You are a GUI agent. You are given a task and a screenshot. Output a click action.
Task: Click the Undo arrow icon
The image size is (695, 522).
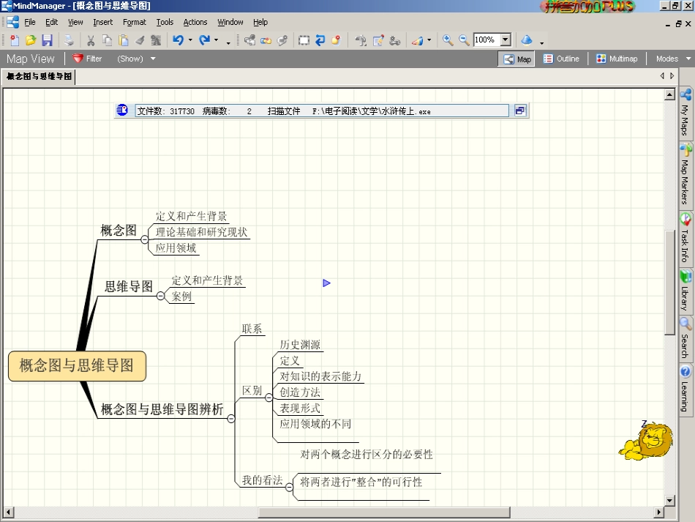[x=178, y=40]
